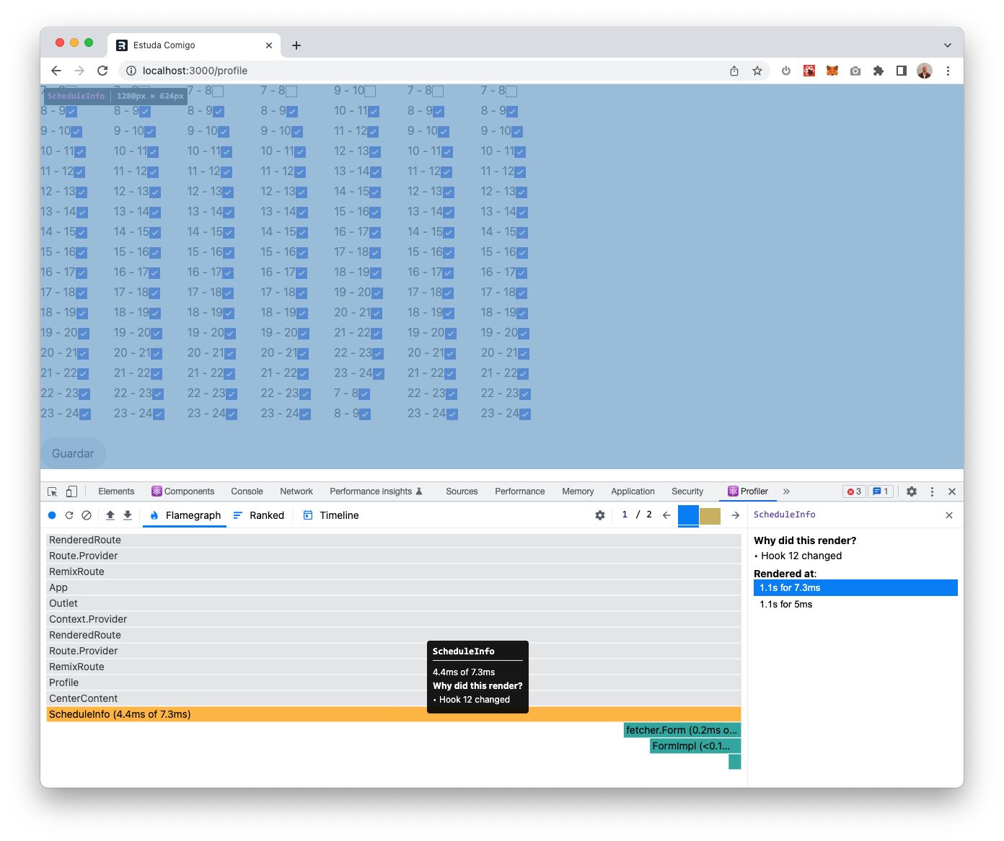The image size is (1004, 841).
Task: Select the yellow second commit bar
Action: click(710, 515)
